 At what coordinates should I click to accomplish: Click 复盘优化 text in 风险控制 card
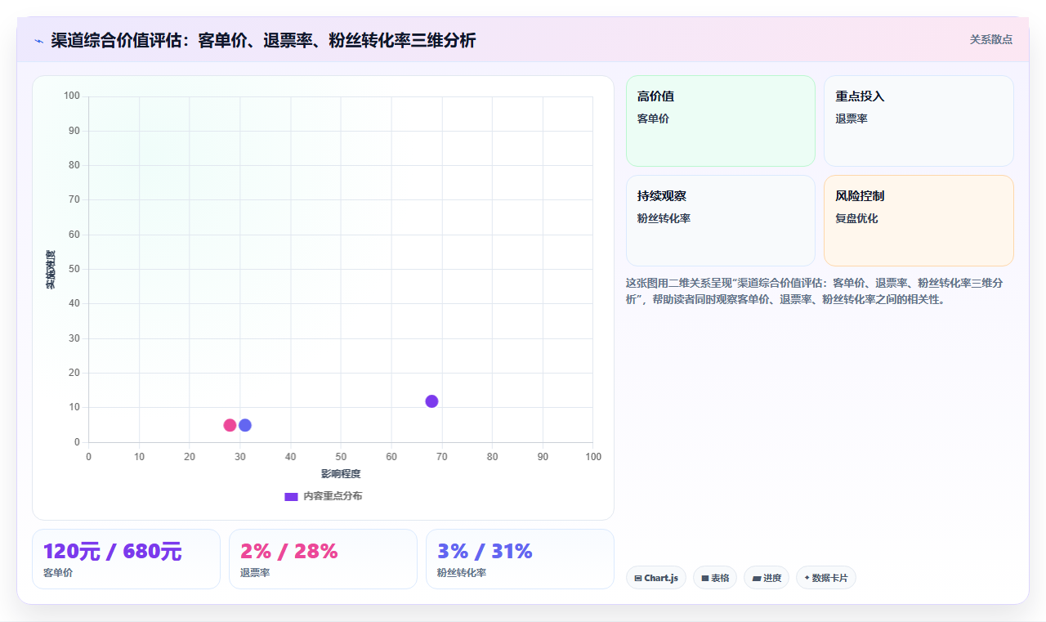pyautogui.click(x=856, y=218)
